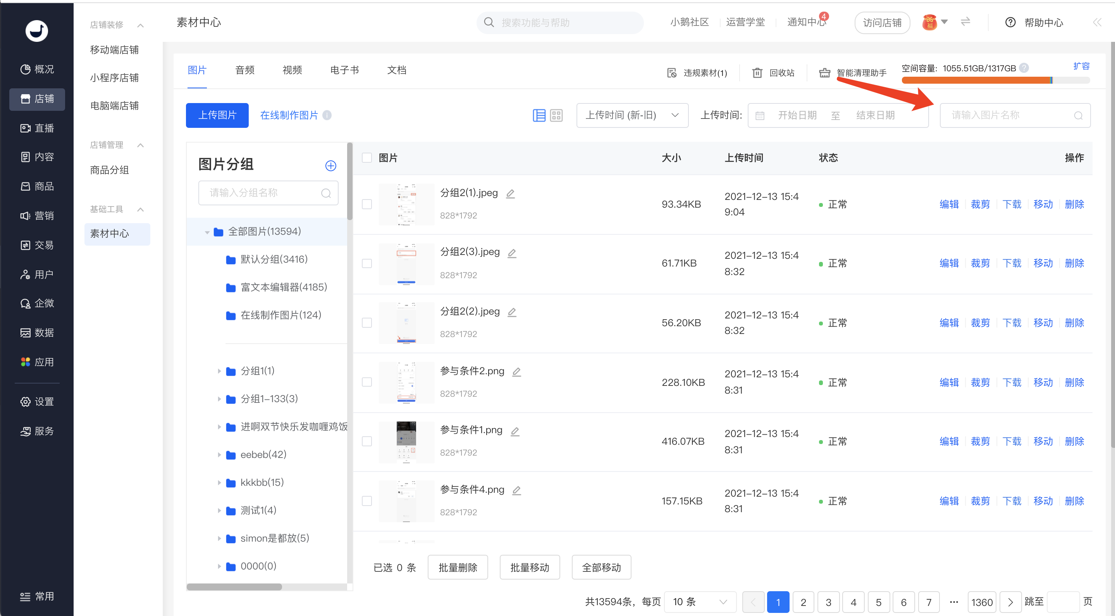The width and height of the screenshot is (1115, 616).
Task: Check the box for 分组2(2).jpeg
Action: coord(367,323)
